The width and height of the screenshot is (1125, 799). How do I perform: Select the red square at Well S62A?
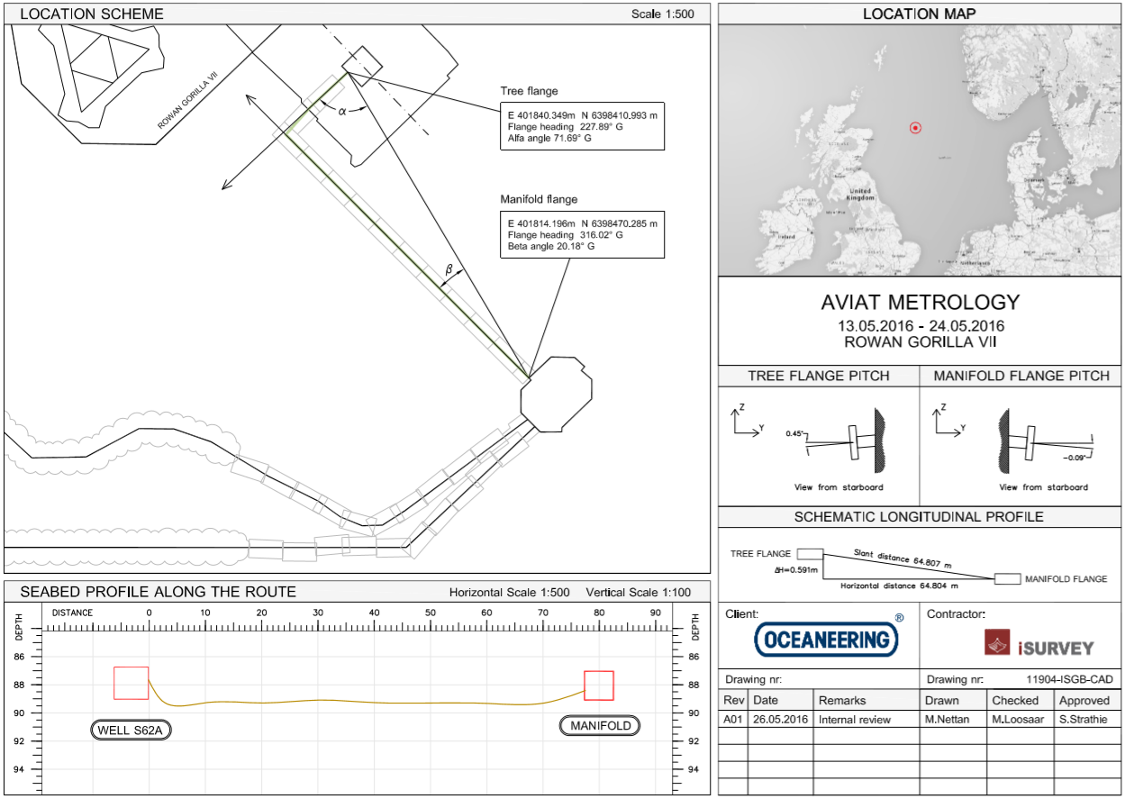click(131, 683)
